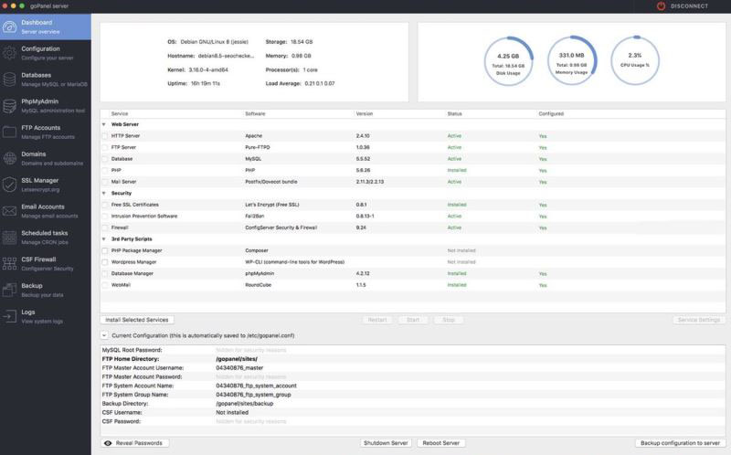
Task: Click the CSF Firewall grid icon
Action: [x=9, y=264]
